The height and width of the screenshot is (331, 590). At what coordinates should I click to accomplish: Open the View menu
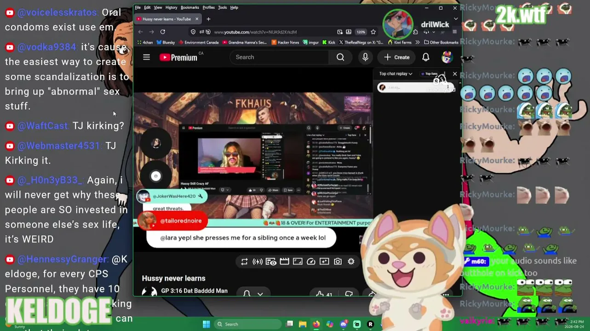tap(158, 7)
